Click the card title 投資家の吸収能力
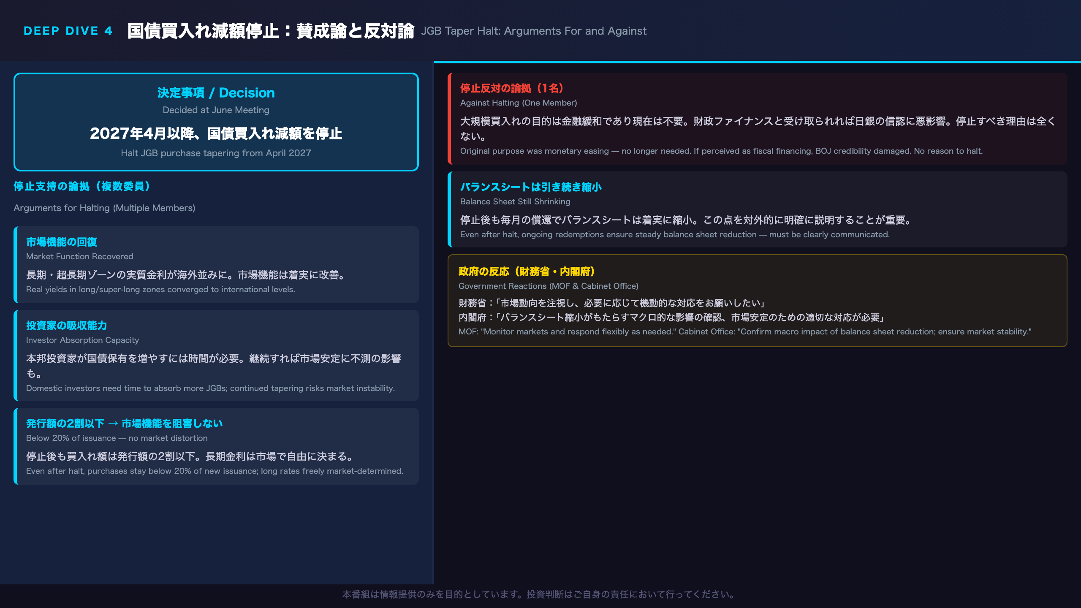Image resolution: width=1081 pixels, height=608 pixels. click(x=67, y=326)
